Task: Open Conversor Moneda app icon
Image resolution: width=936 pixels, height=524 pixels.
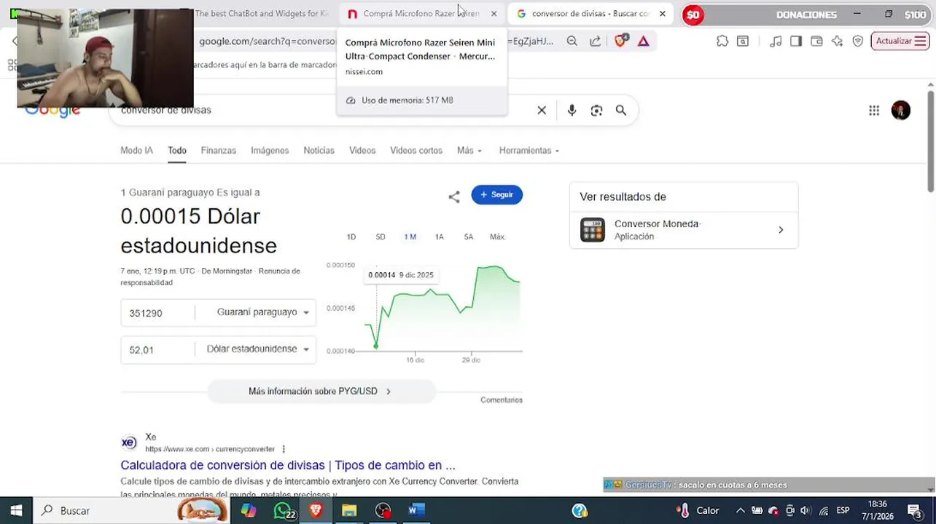Action: [593, 230]
